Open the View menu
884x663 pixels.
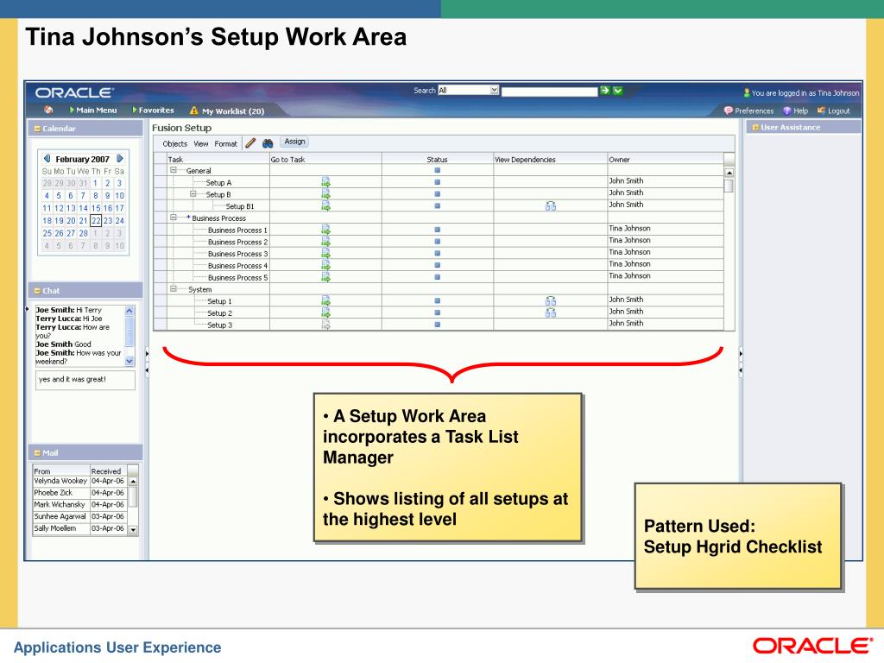pyautogui.click(x=200, y=144)
